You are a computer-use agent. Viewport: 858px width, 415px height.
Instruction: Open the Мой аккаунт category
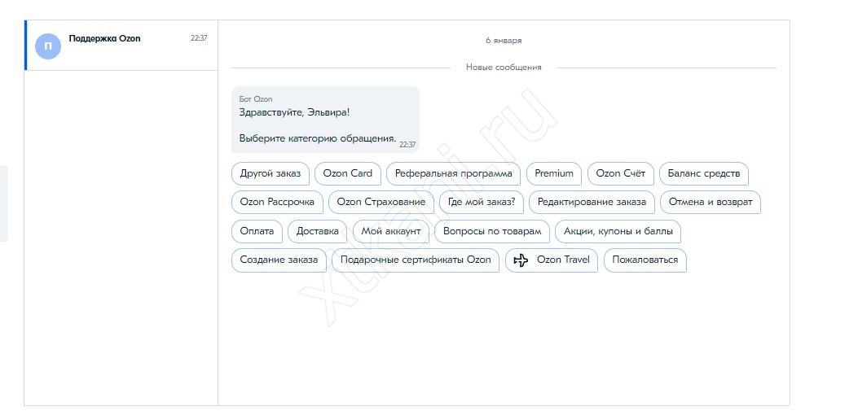391,231
